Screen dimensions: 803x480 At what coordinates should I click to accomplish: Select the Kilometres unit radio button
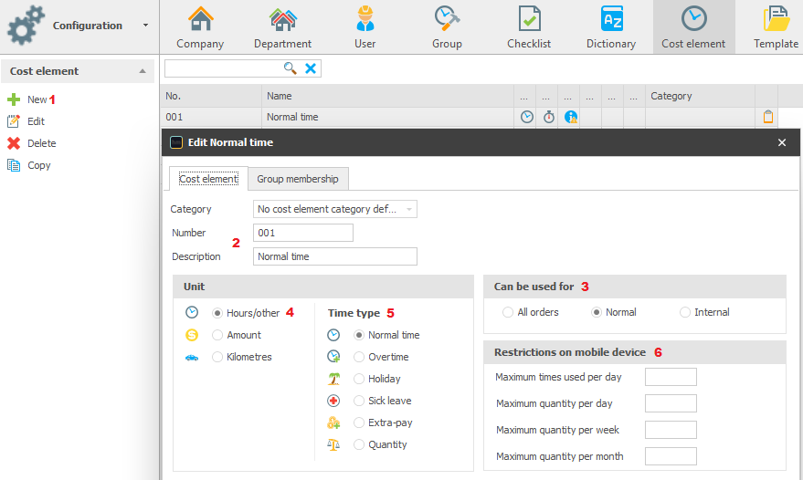click(x=217, y=357)
